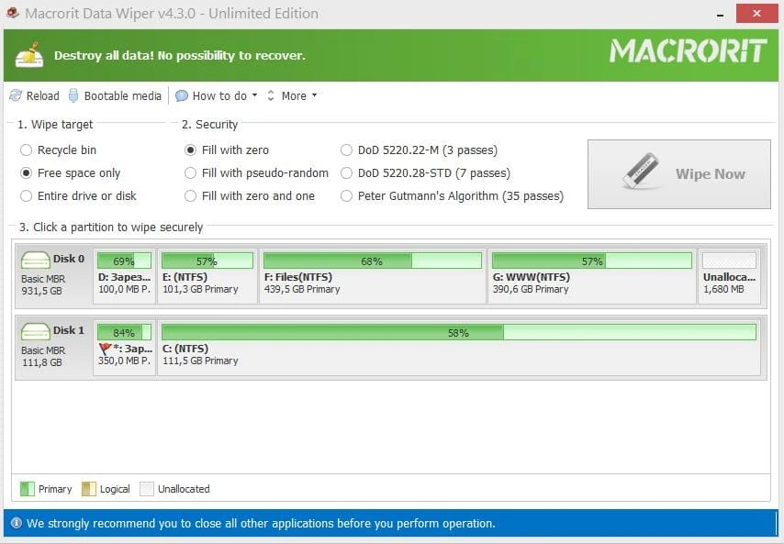Select the C: (NTFS) partition label
Image resolution: width=784 pixels, height=544 pixels.
(x=185, y=349)
